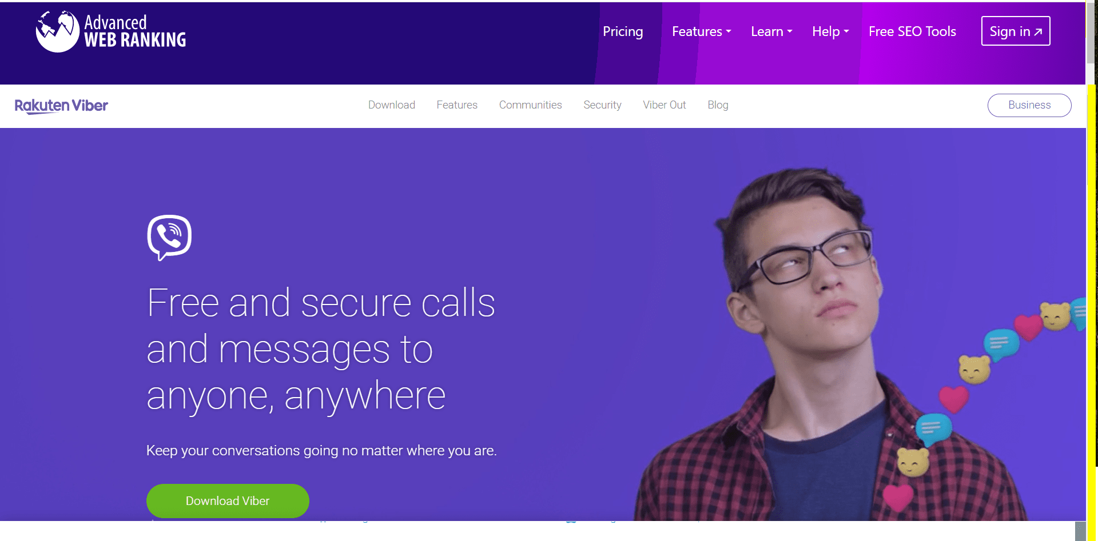The width and height of the screenshot is (1098, 541).
Task: Open Viber's Communities page
Action: point(530,105)
